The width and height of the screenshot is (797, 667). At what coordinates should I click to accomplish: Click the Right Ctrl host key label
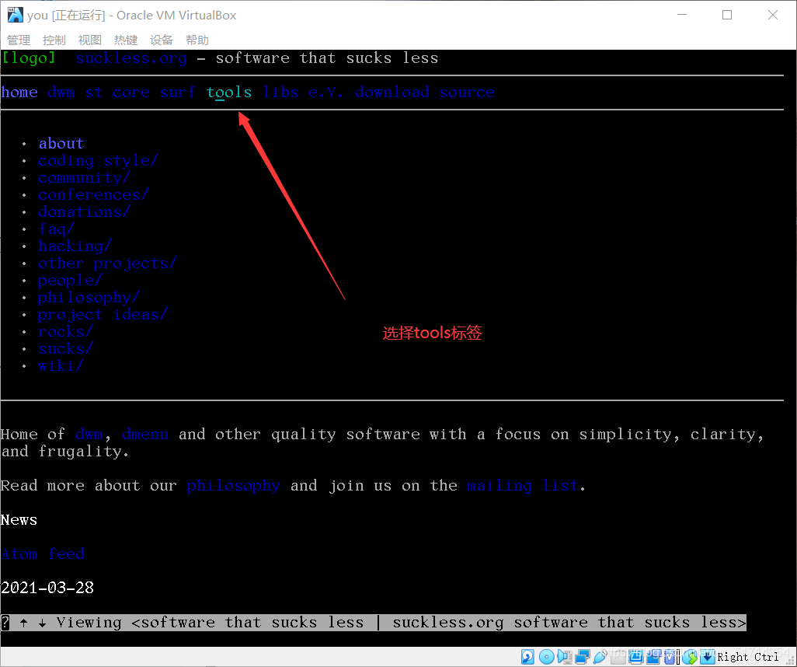tap(748, 658)
